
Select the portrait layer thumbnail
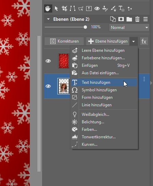click(64, 86)
